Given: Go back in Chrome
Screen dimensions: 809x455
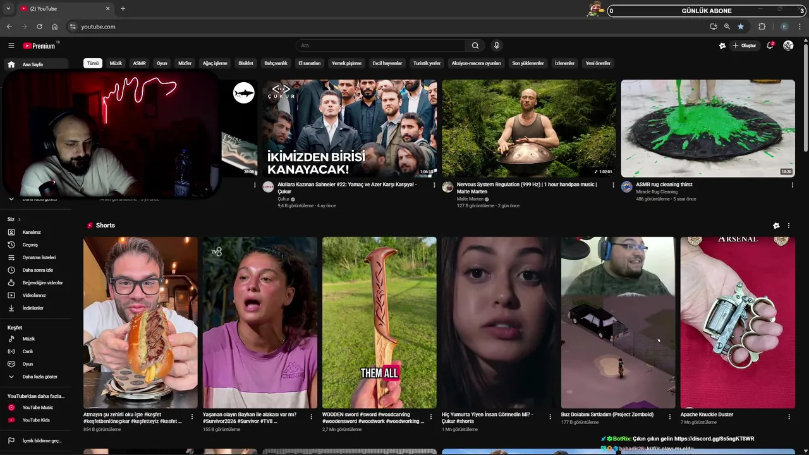Looking at the screenshot, I should pos(9,27).
